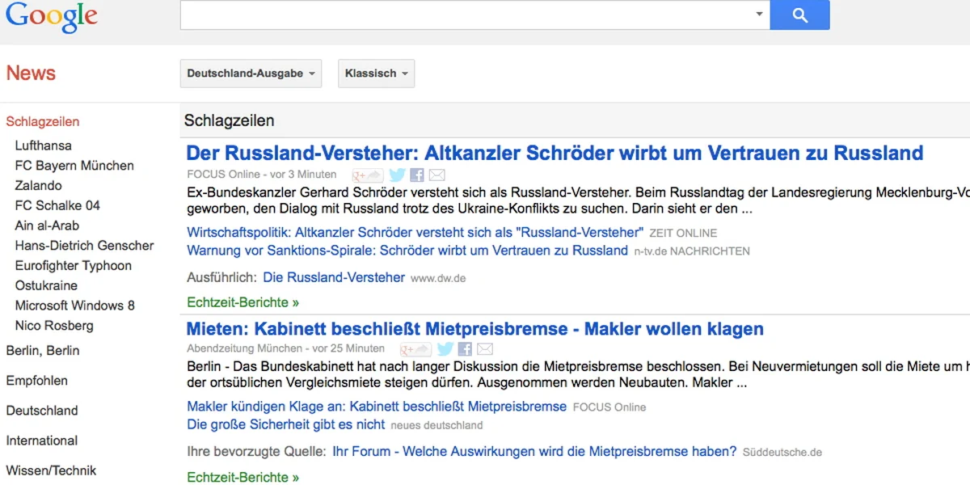This screenshot has height=485, width=970.
Task: Tweet the Schröder Russland-Versteher article
Action: (397, 175)
